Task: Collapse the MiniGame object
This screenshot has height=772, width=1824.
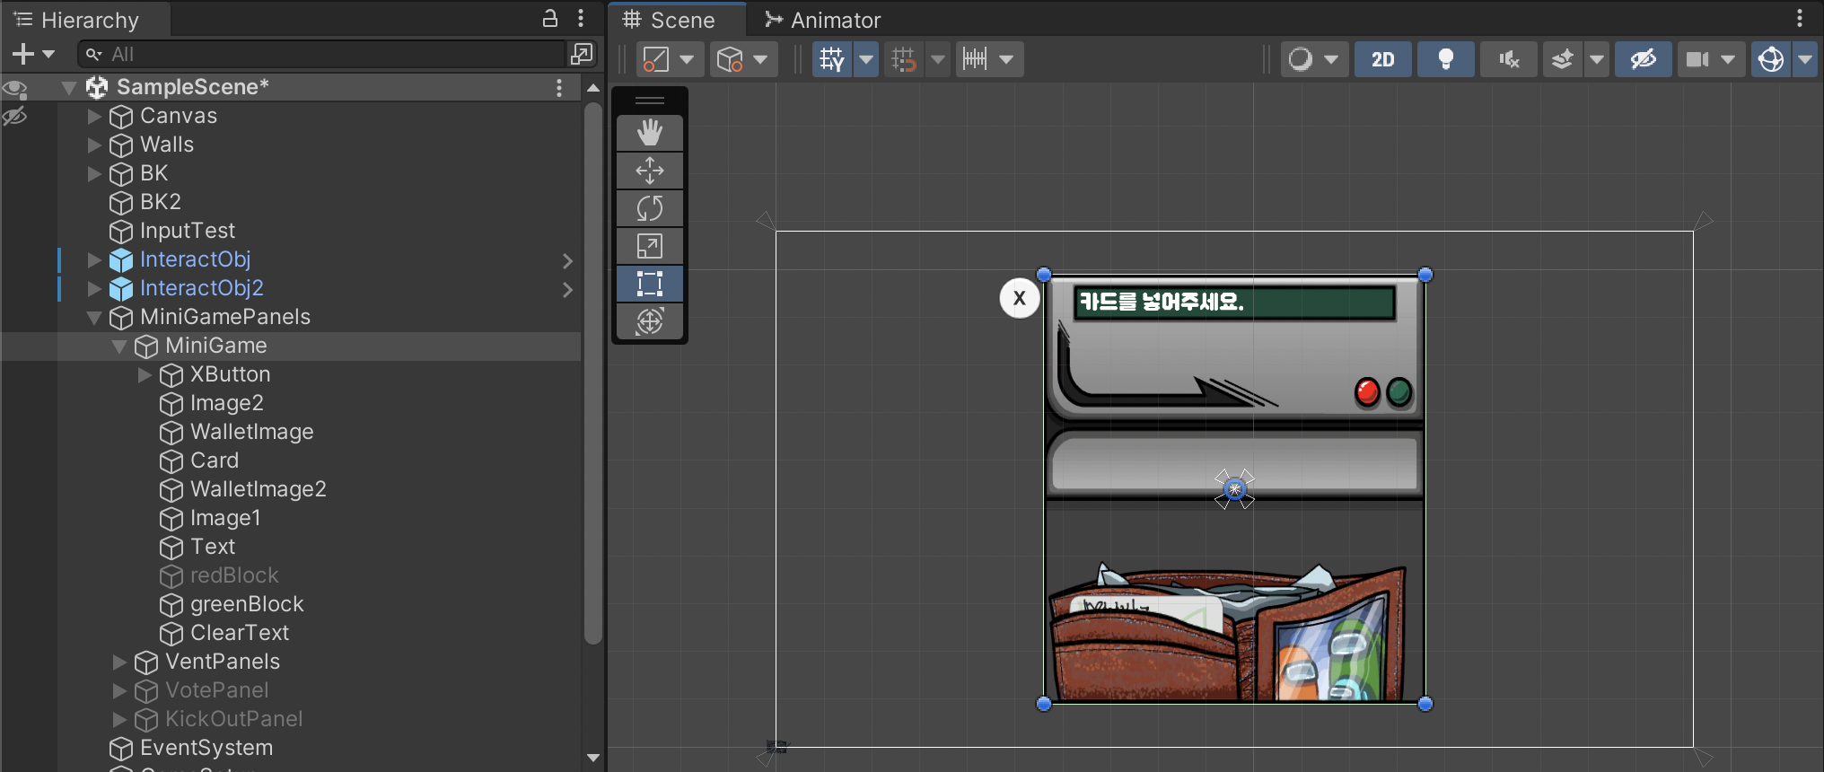Action: click(x=119, y=347)
